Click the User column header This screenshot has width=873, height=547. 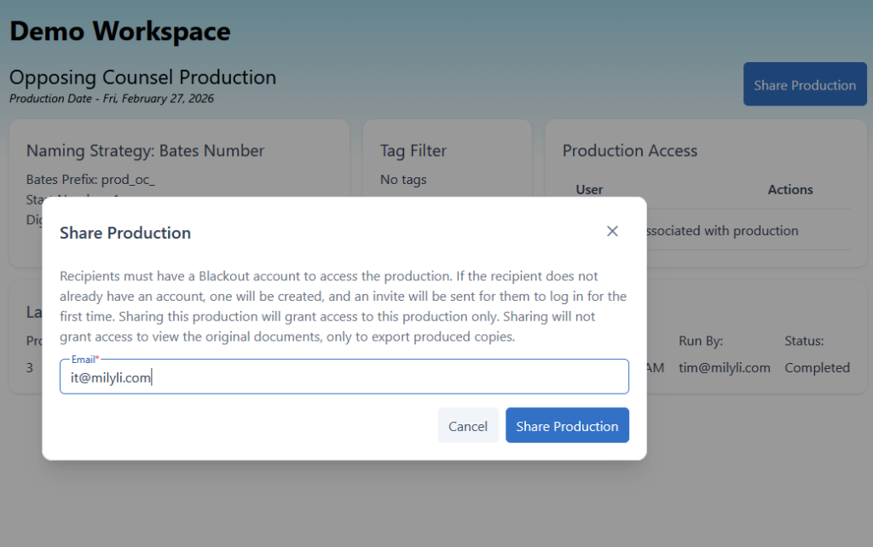point(588,189)
